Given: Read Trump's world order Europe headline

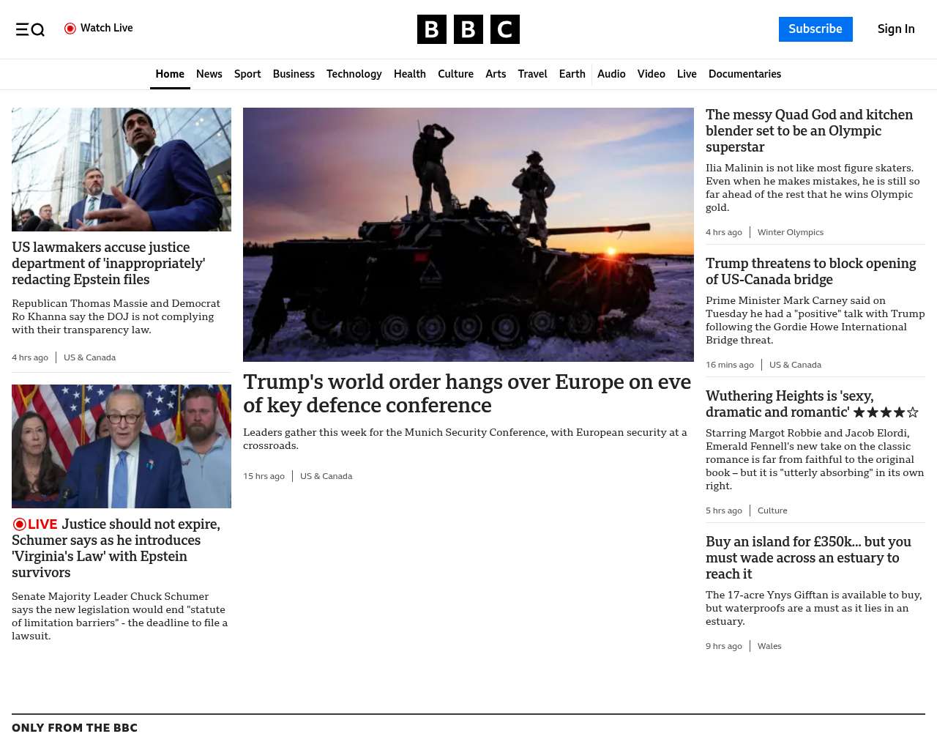Looking at the screenshot, I should pyautogui.click(x=467, y=393).
